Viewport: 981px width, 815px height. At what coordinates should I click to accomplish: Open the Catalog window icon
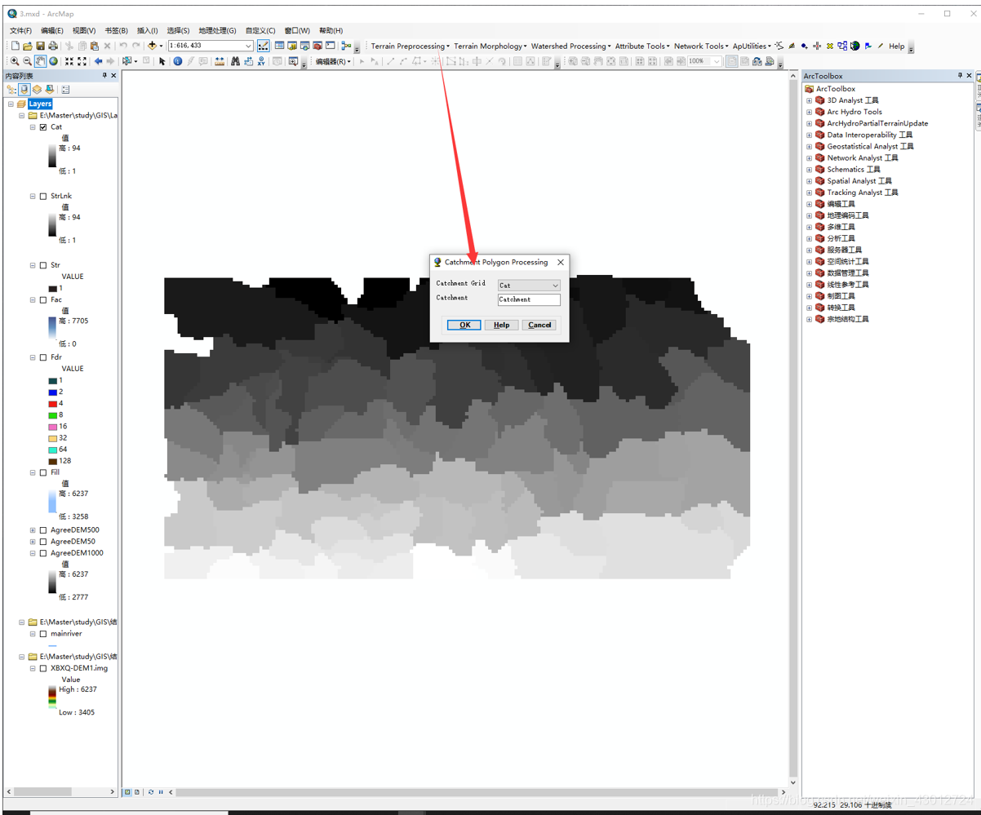click(x=292, y=46)
